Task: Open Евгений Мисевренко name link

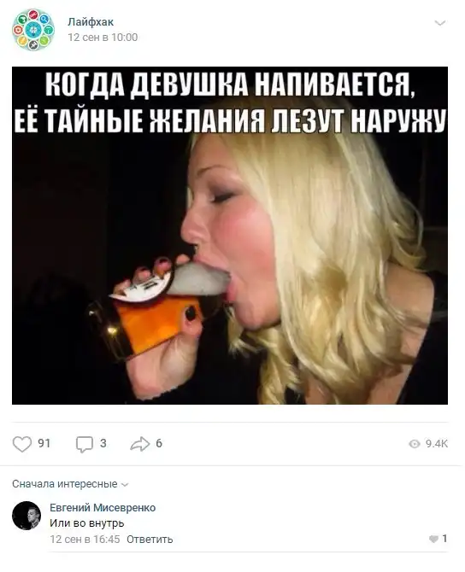Action: (x=103, y=507)
